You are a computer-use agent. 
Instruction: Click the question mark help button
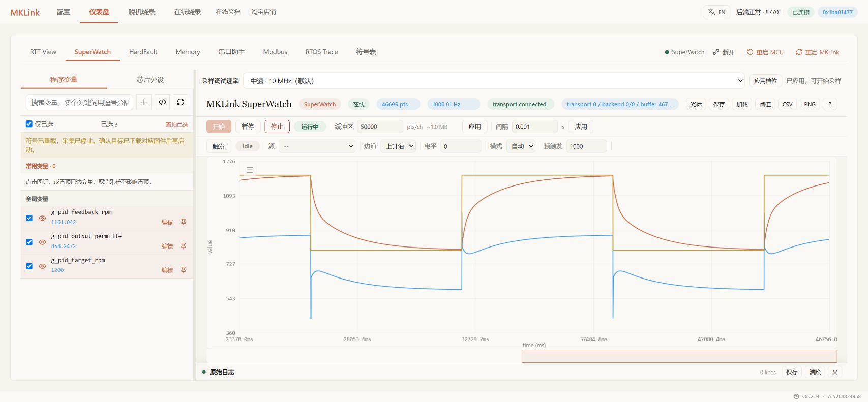pyautogui.click(x=830, y=104)
